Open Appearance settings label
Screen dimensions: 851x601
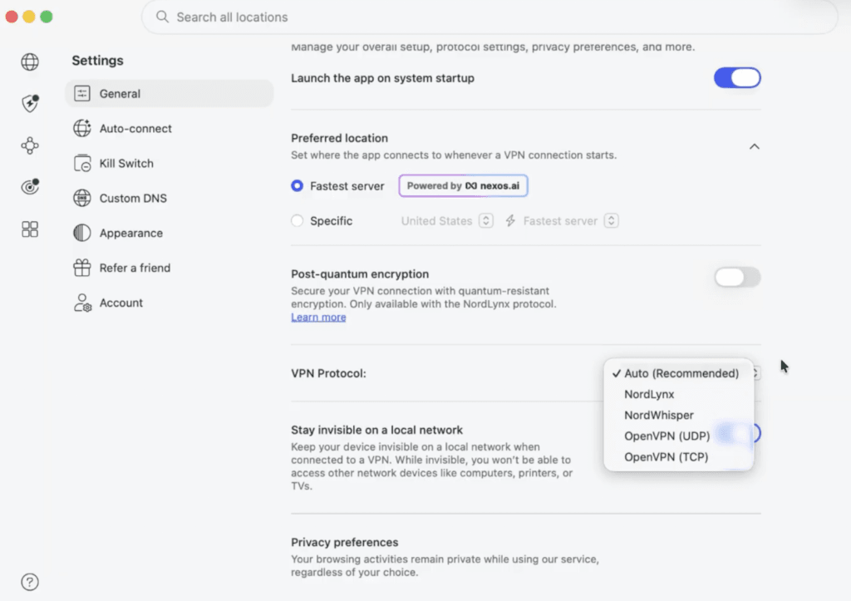point(130,233)
